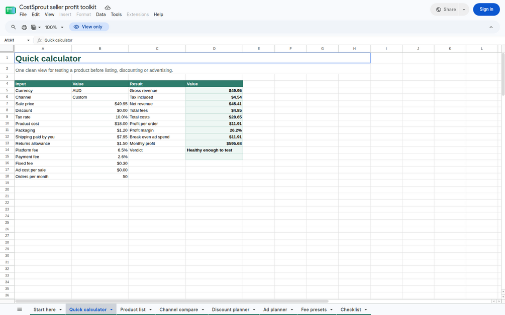The image size is (505, 315).
Task: Click the formula bar text Quick calculator
Action: [x=58, y=40]
